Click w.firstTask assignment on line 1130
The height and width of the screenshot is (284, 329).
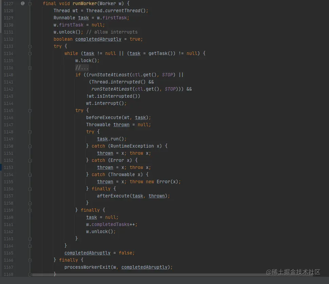pyautogui.click(x=79, y=25)
